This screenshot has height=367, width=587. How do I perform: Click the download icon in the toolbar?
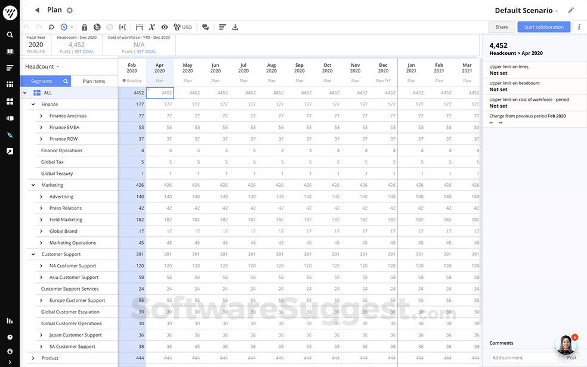234,27
